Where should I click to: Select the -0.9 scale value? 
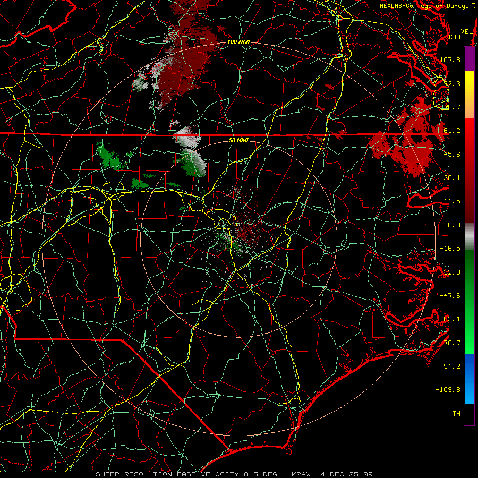click(x=452, y=225)
